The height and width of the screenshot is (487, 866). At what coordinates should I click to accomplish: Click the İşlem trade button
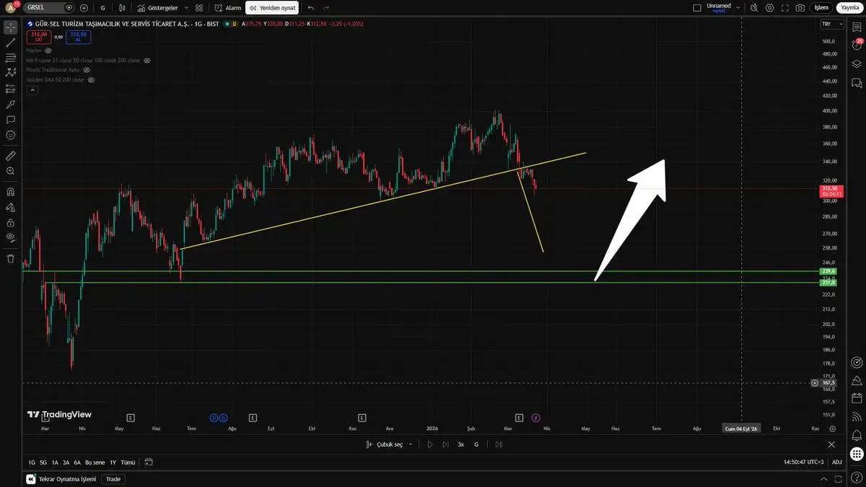pyautogui.click(x=821, y=7)
